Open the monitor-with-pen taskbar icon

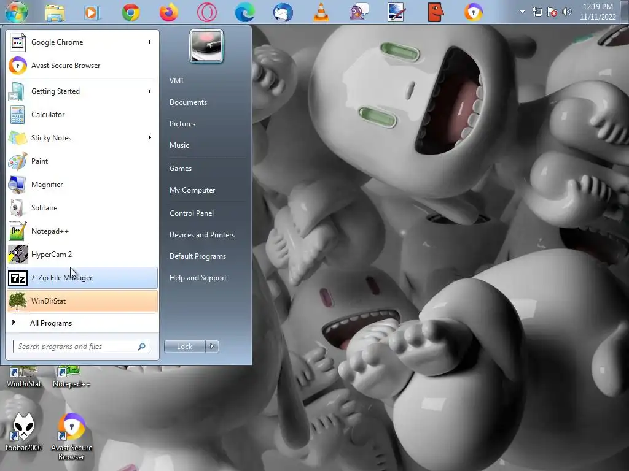pyautogui.click(x=396, y=12)
